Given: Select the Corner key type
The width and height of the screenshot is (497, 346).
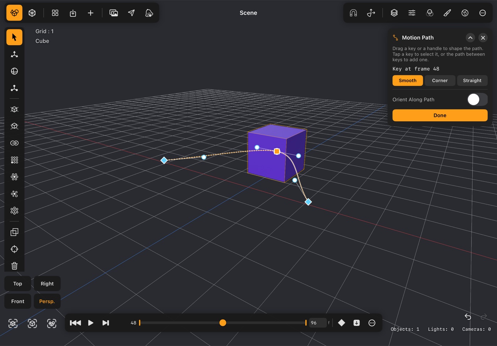Looking at the screenshot, I should tap(440, 80).
